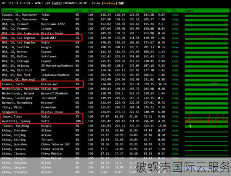Click the Chart column header
Image resolution: width=231 pixels, height=176 pixels.
click(x=189, y=11)
